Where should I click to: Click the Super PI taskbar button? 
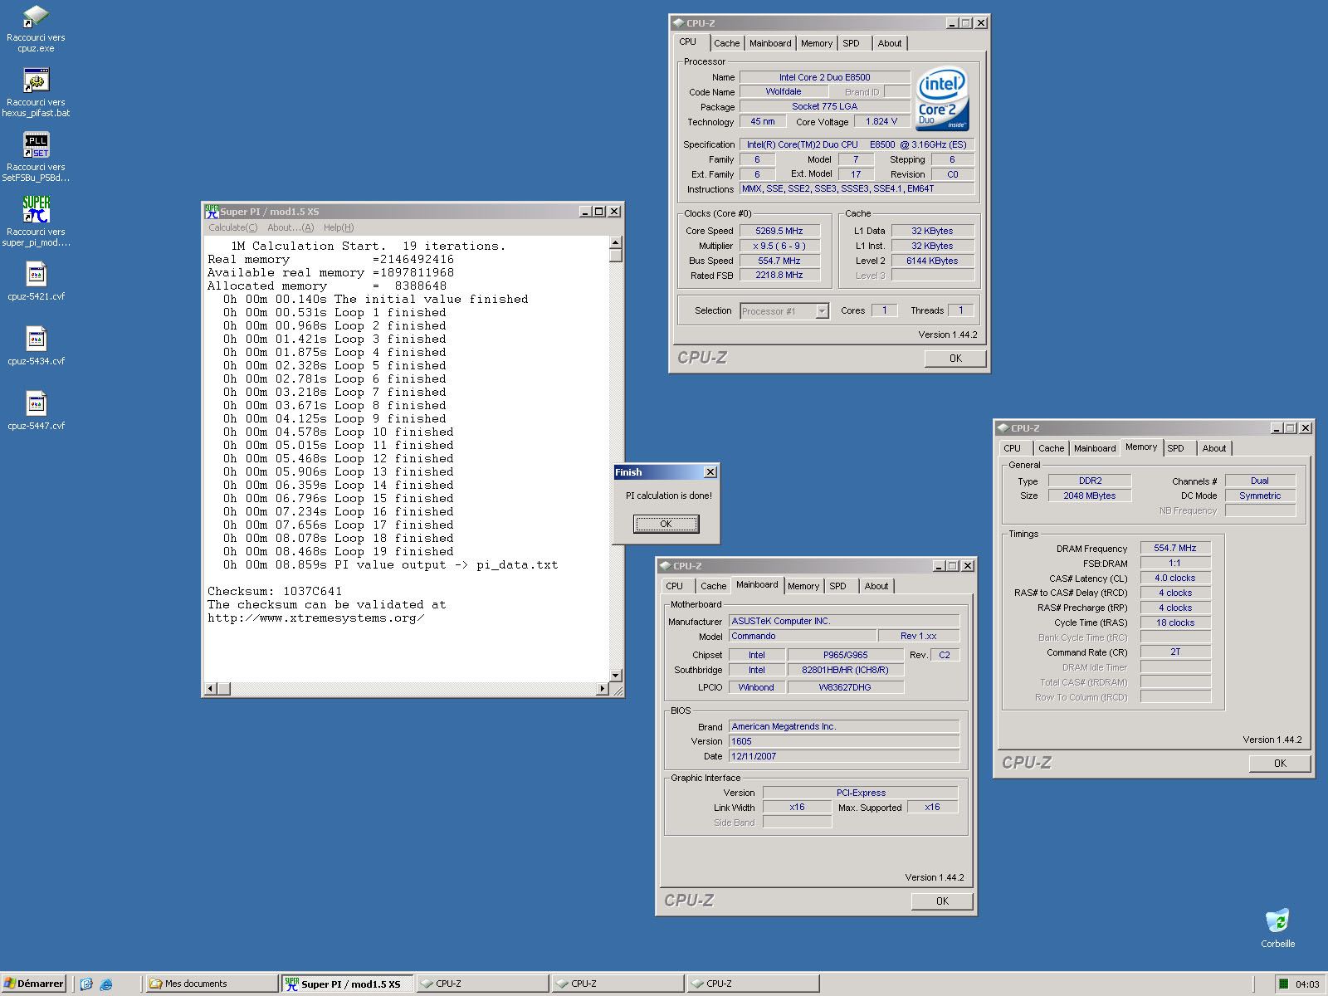click(x=347, y=984)
